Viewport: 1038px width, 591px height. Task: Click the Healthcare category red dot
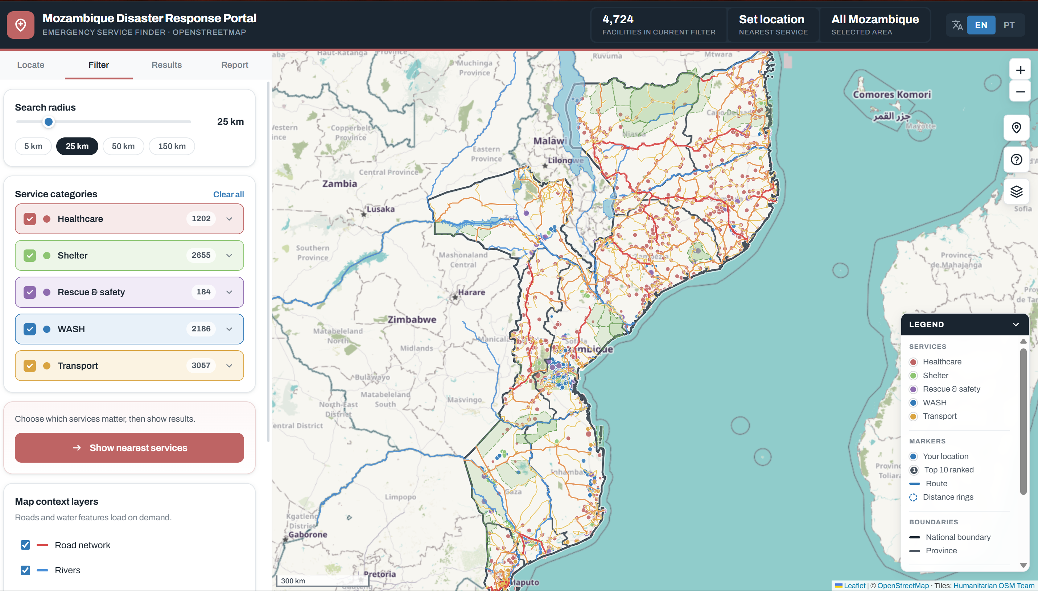click(x=47, y=219)
